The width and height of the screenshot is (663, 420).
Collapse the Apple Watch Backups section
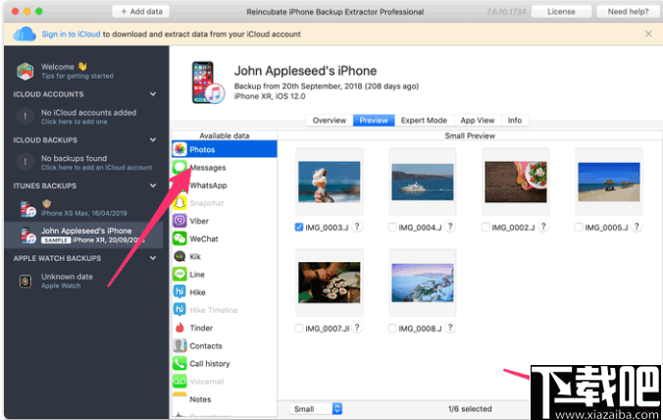point(153,258)
